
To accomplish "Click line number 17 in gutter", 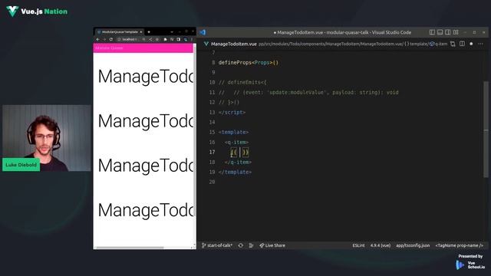I will click(212, 152).
